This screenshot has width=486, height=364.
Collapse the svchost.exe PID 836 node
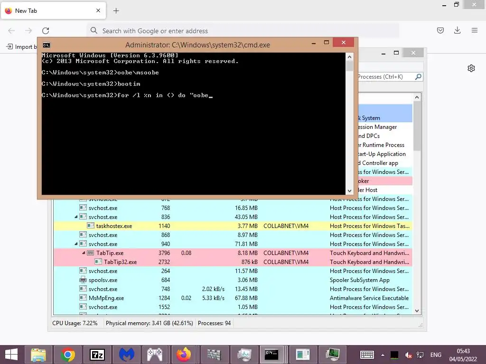[x=76, y=217]
